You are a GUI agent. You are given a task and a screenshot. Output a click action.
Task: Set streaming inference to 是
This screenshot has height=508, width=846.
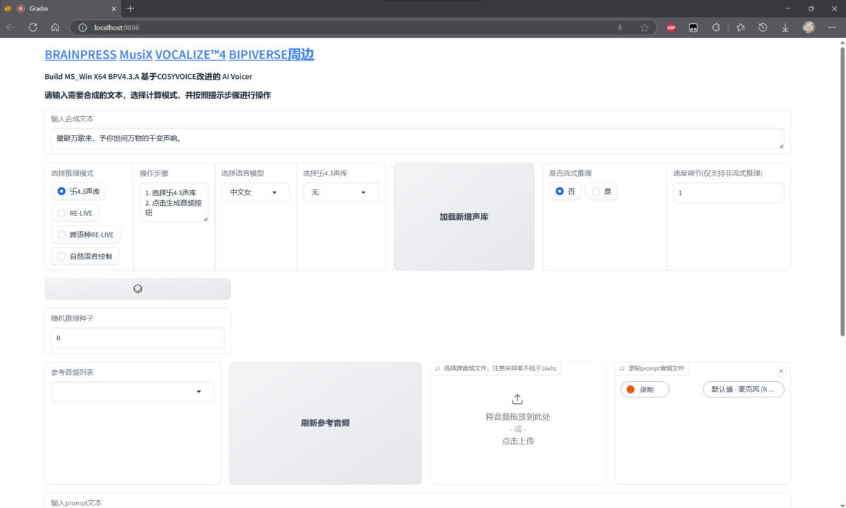click(601, 192)
